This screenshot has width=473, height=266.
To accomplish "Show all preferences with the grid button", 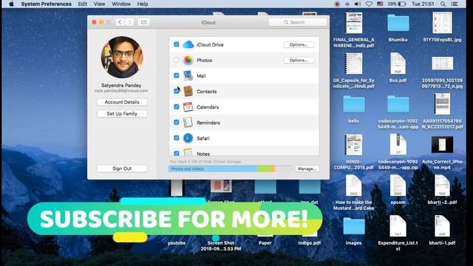I will [x=143, y=22].
